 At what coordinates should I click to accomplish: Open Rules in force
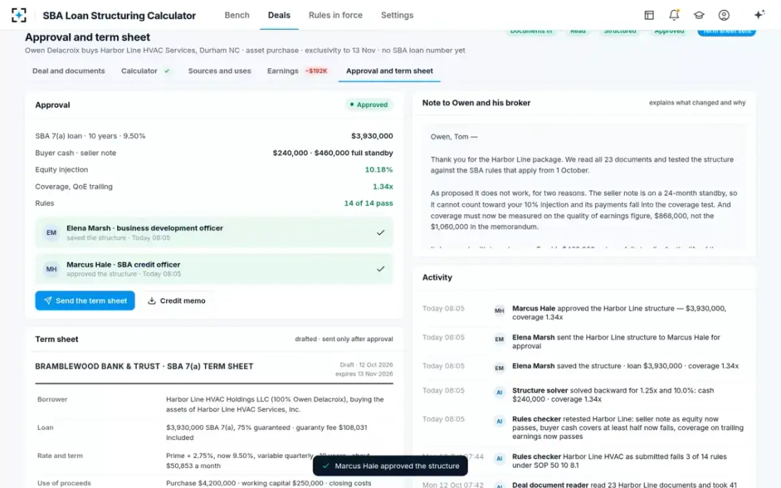point(336,15)
